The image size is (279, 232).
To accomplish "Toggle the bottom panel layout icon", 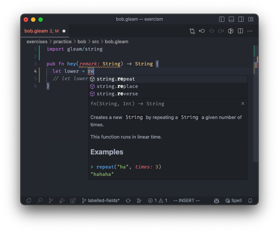I will (x=231, y=19).
